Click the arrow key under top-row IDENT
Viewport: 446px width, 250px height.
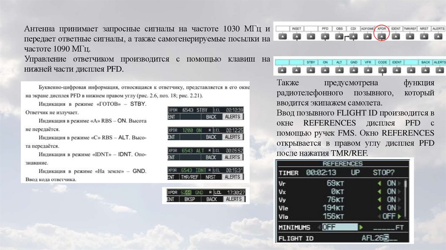pos(395,37)
